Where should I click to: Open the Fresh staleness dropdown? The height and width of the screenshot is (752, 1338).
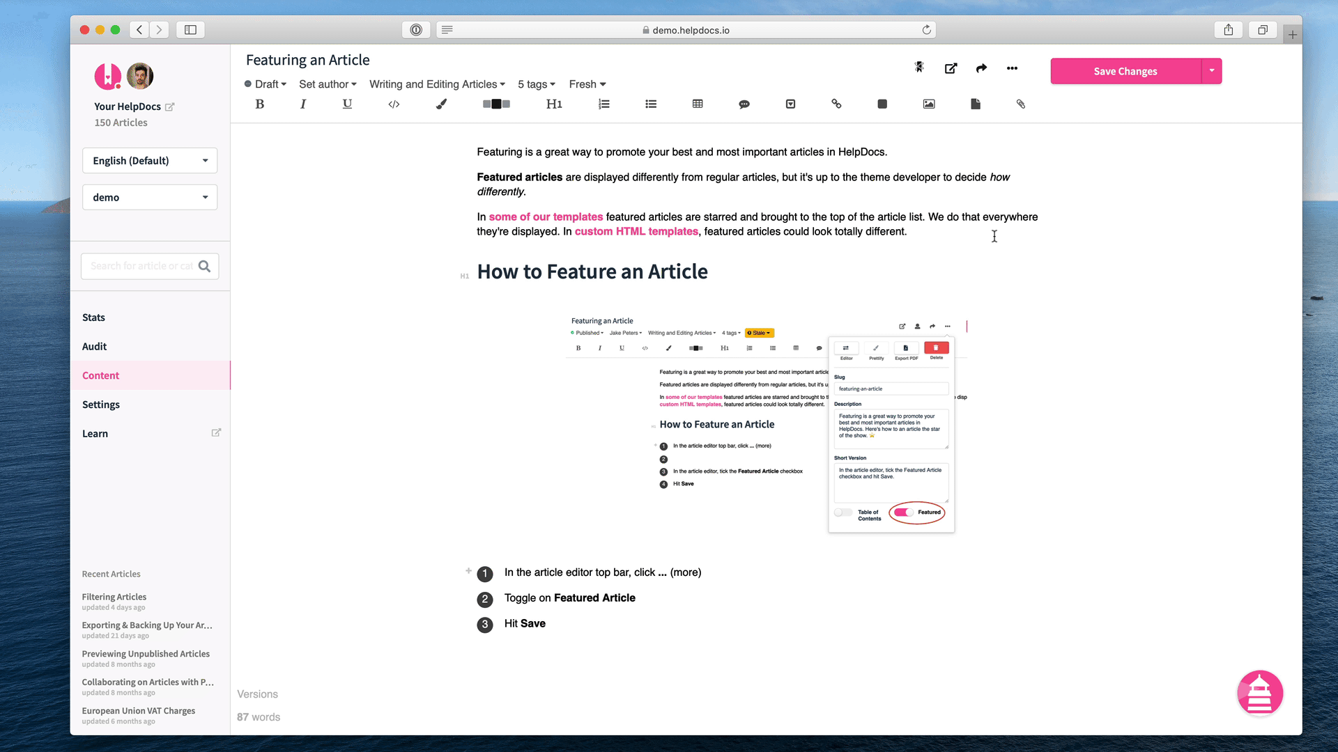[x=587, y=84]
